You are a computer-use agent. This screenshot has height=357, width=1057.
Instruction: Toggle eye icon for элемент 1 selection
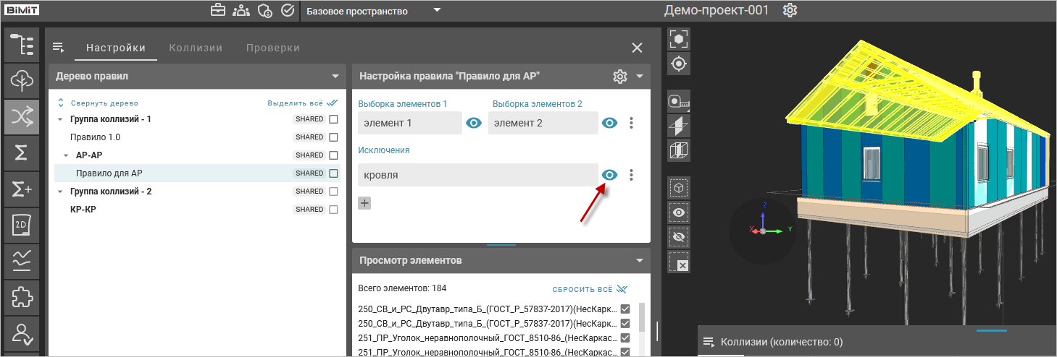tap(474, 123)
